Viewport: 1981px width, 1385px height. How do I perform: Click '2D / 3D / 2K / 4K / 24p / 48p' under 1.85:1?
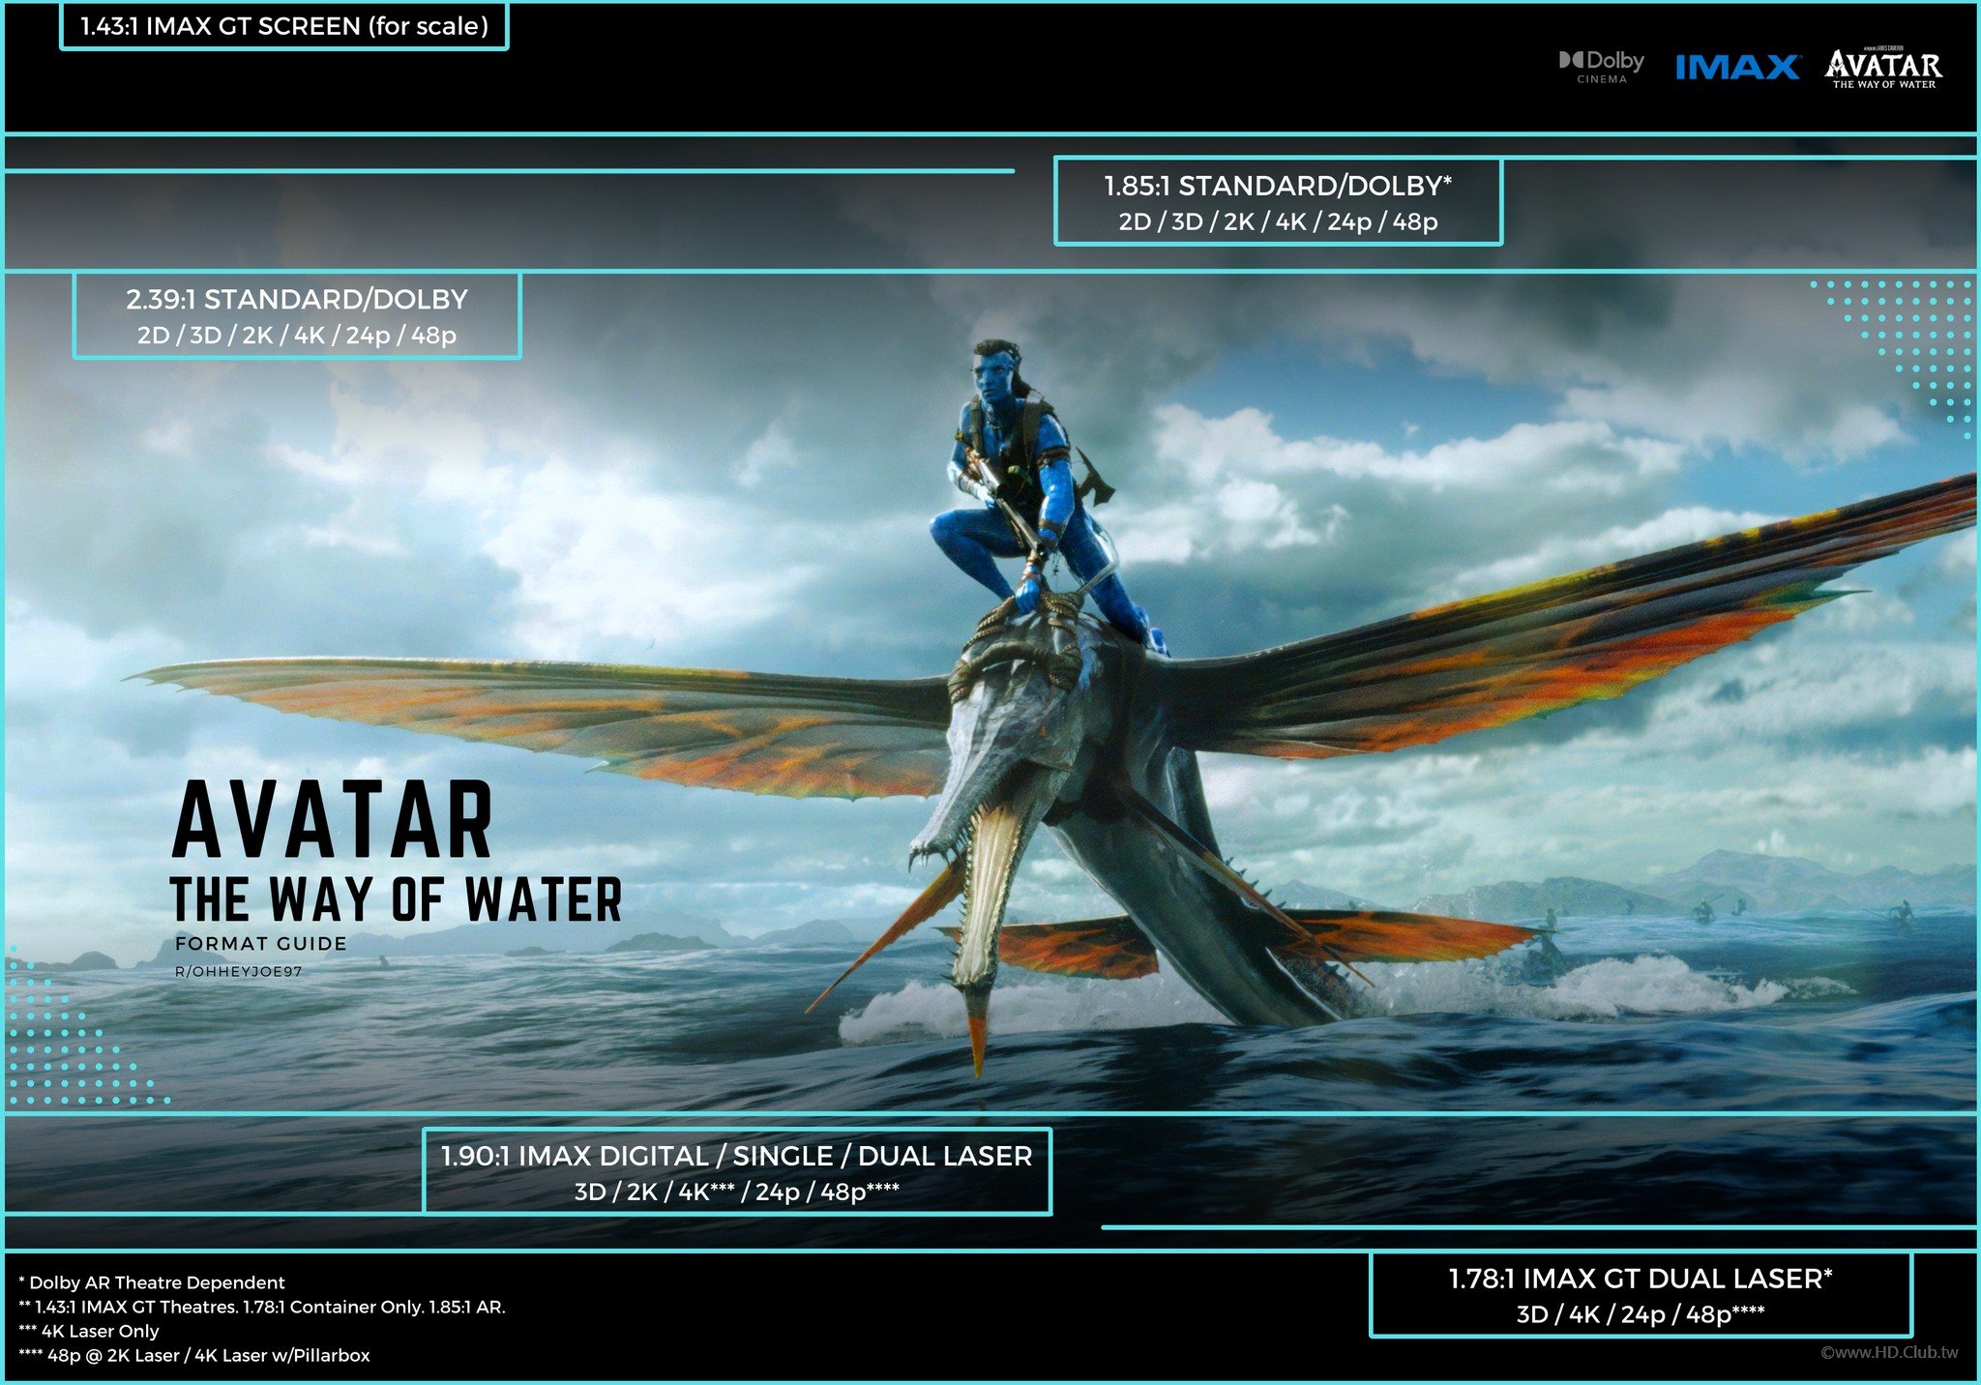pos(1278,221)
